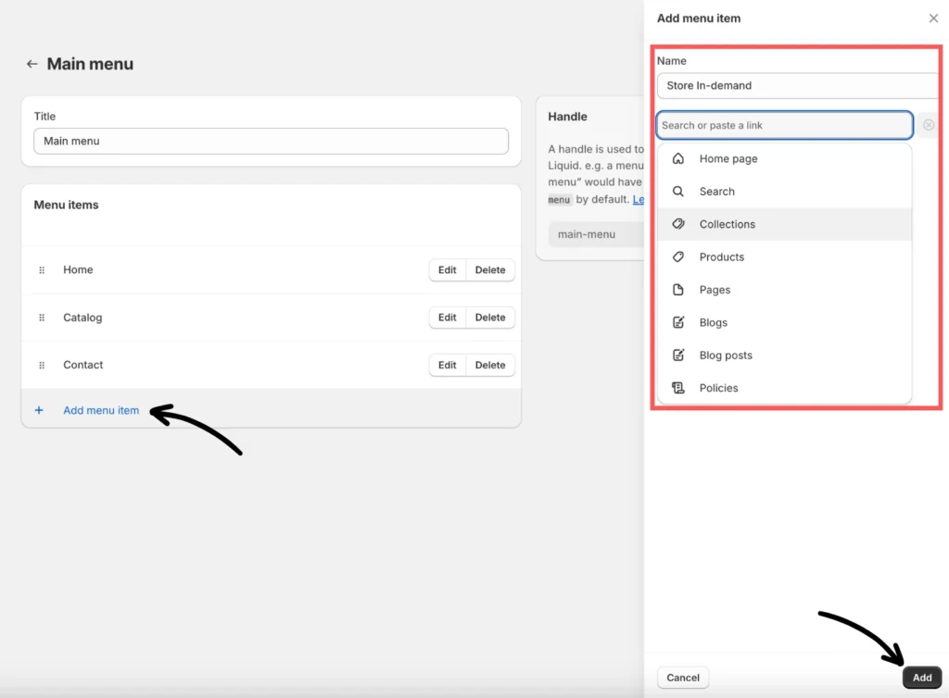Click the drag handle for Contact item
Screen dimensions: 949x698
[42, 366]
